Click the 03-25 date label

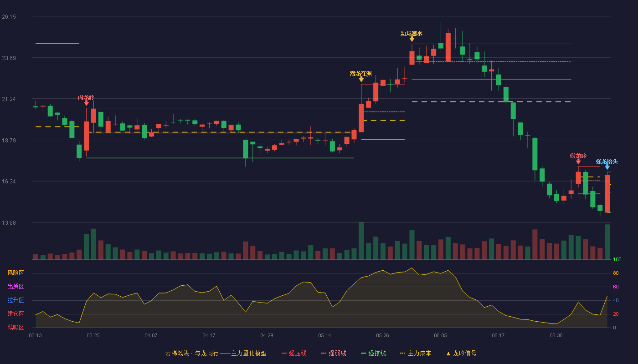tap(93, 335)
